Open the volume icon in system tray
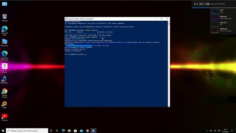 click(215, 130)
